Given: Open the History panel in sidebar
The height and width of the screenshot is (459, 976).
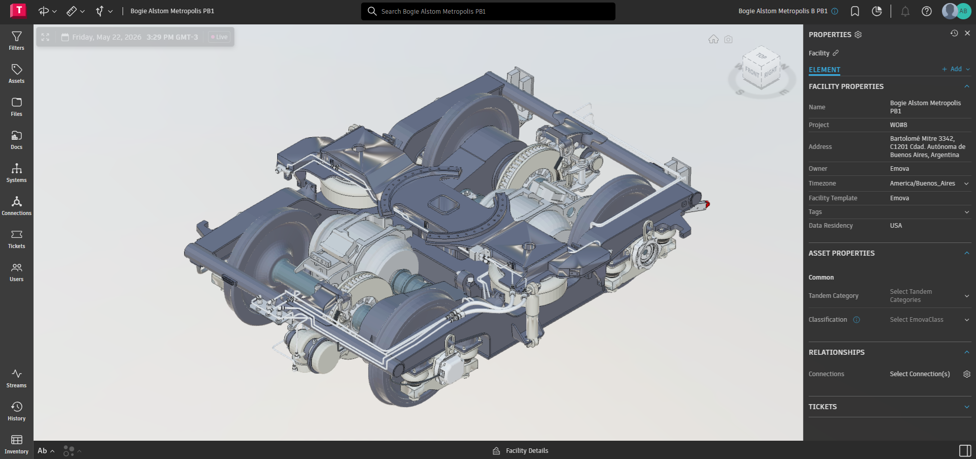Looking at the screenshot, I should tap(16, 411).
